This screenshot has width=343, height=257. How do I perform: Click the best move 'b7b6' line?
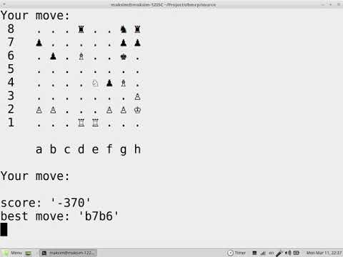(x=59, y=216)
